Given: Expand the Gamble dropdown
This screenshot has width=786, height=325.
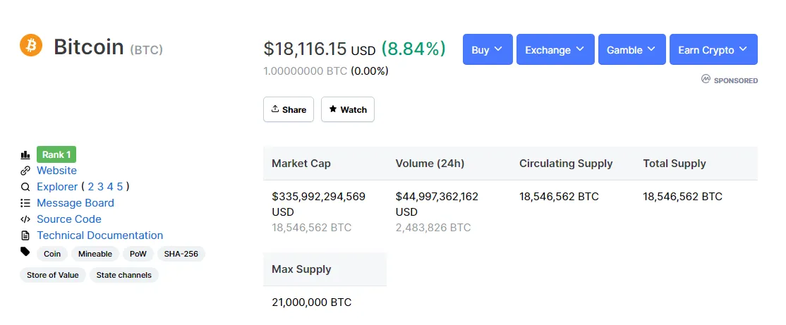Looking at the screenshot, I should (631, 49).
